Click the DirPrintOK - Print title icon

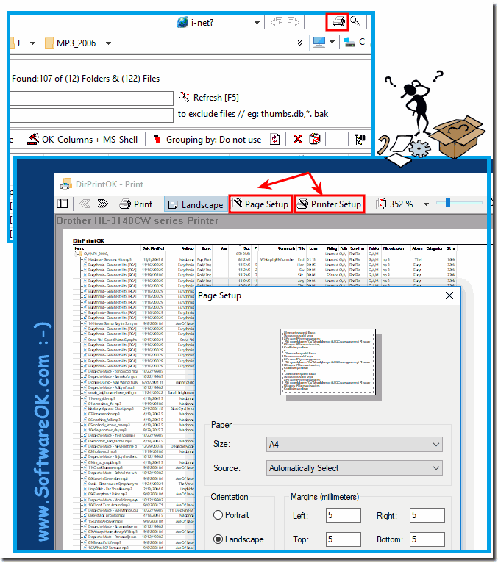[x=65, y=184]
